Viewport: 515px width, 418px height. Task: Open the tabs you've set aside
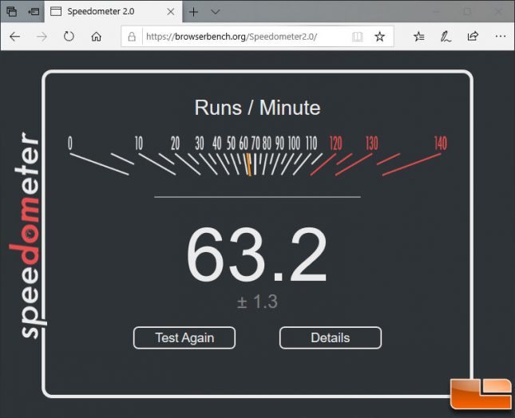11,11
